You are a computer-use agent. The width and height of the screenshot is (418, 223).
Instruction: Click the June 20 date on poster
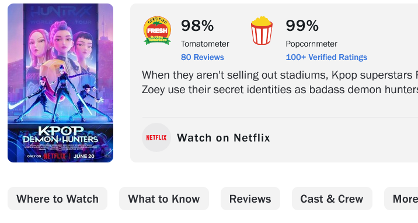tap(83, 156)
